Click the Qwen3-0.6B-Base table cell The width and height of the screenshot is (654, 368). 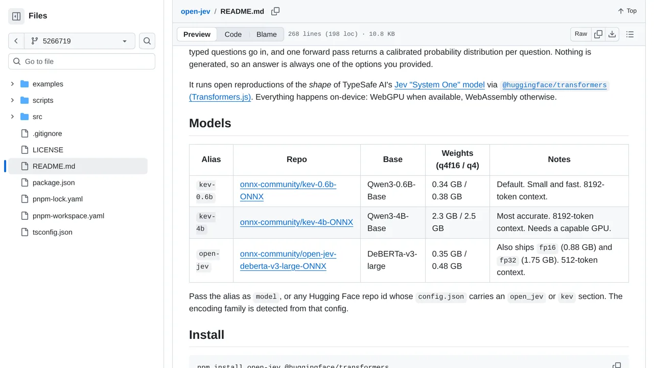click(x=393, y=191)
